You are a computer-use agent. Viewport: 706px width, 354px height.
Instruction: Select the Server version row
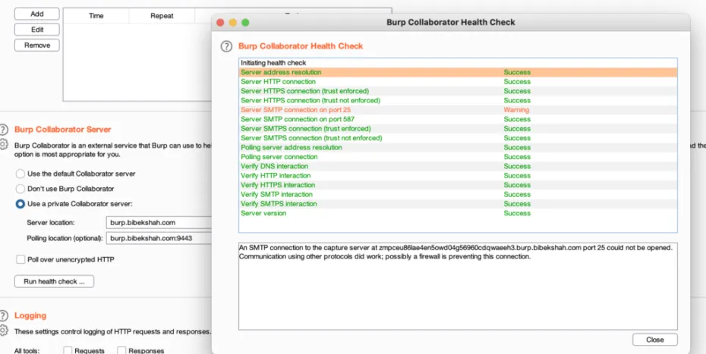[458, 213]
